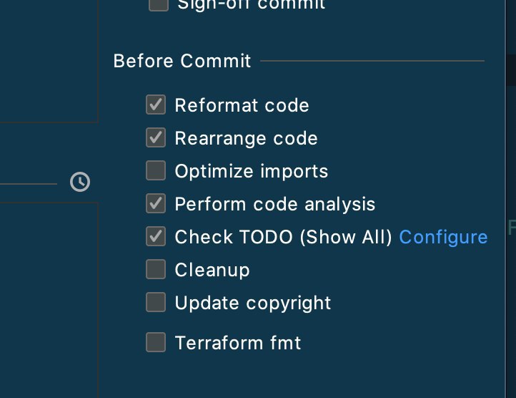516x398 pixels.
Task: Click the Perform code analysis label text
Action: [275, 205]
